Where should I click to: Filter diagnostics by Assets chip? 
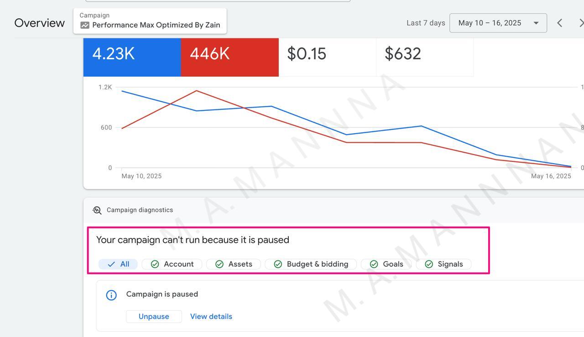click(x=234, y=264)
